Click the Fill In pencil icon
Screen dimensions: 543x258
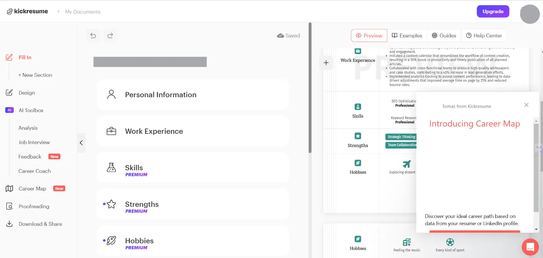[x=9, y=57]
